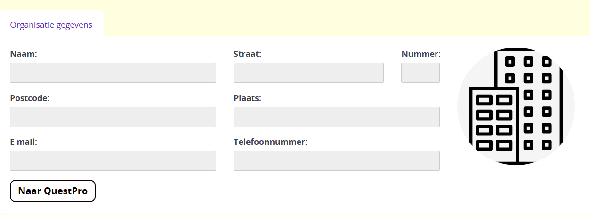Image resolution: width=590 pixels, height=215 pixels.
Task: Click the Plaats text field
Action: 336,117
